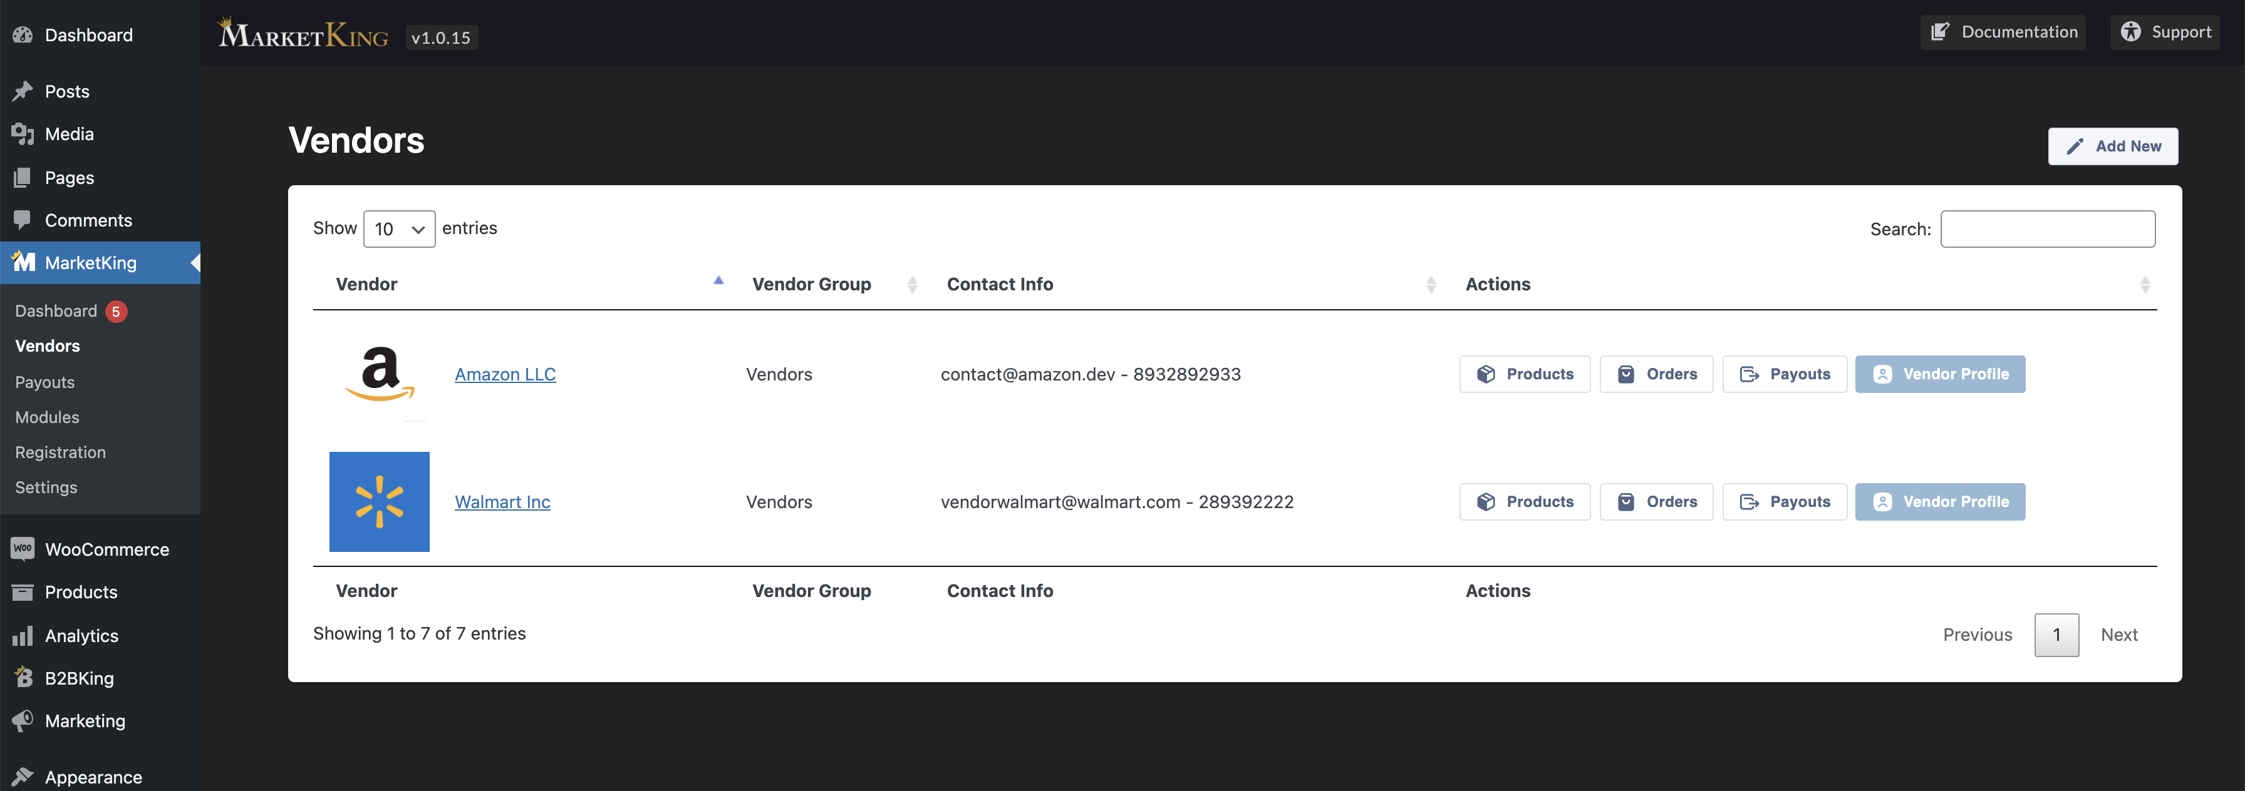
Task: Click the Analytics bar-chart icon
Action: (23, 635)
